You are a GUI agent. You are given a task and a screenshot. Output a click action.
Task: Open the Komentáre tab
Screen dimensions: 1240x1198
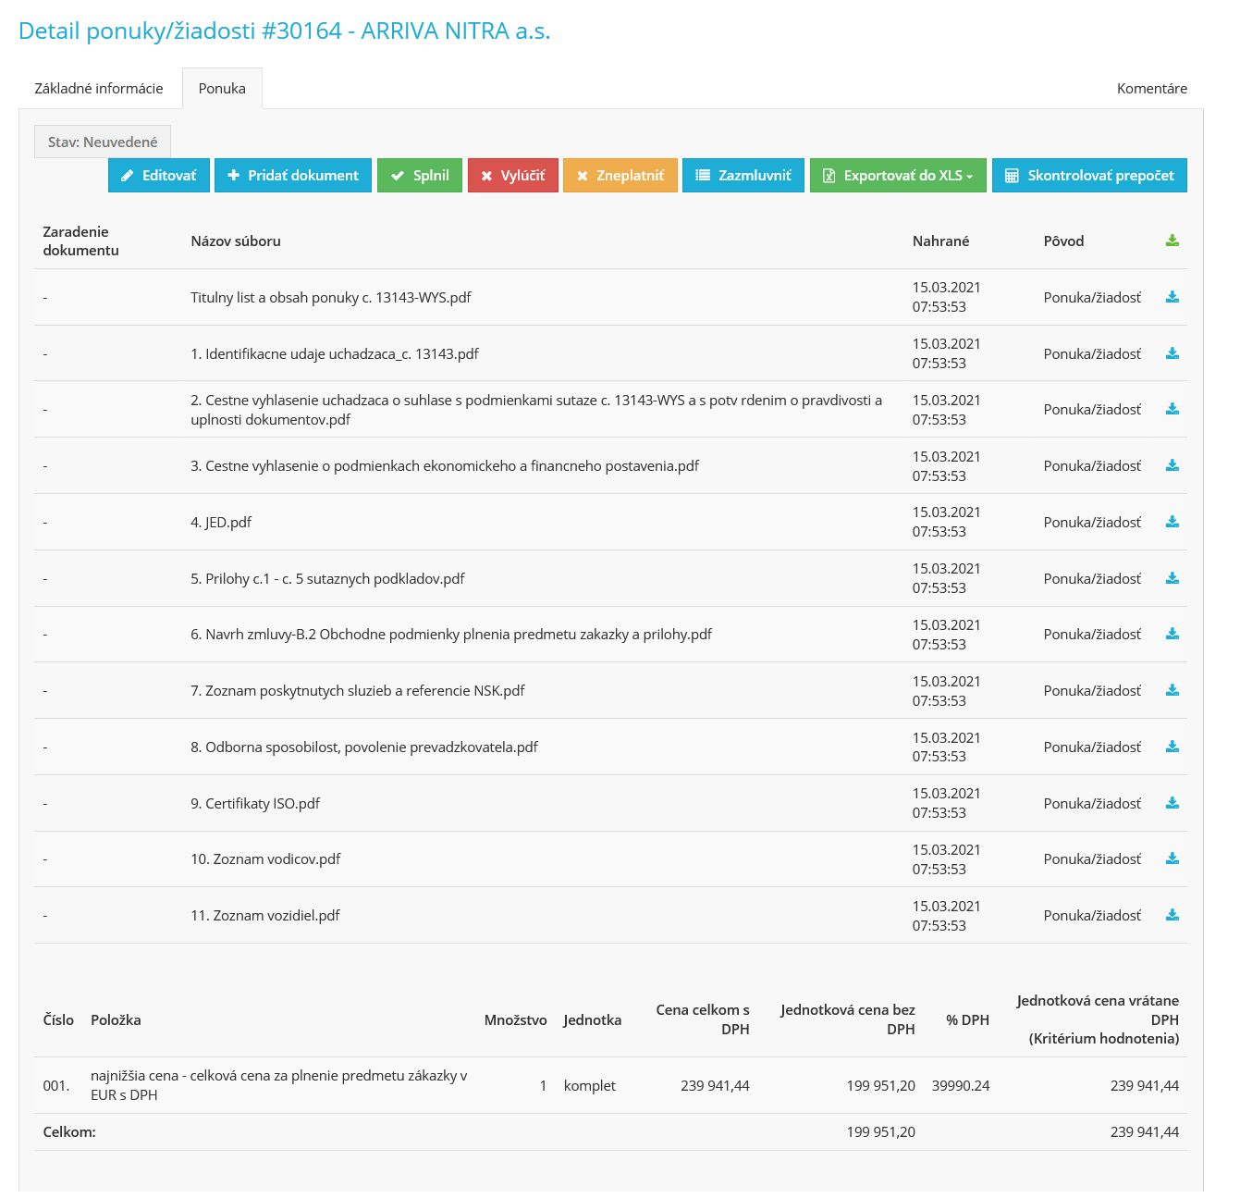click(x=1151, y=89)
